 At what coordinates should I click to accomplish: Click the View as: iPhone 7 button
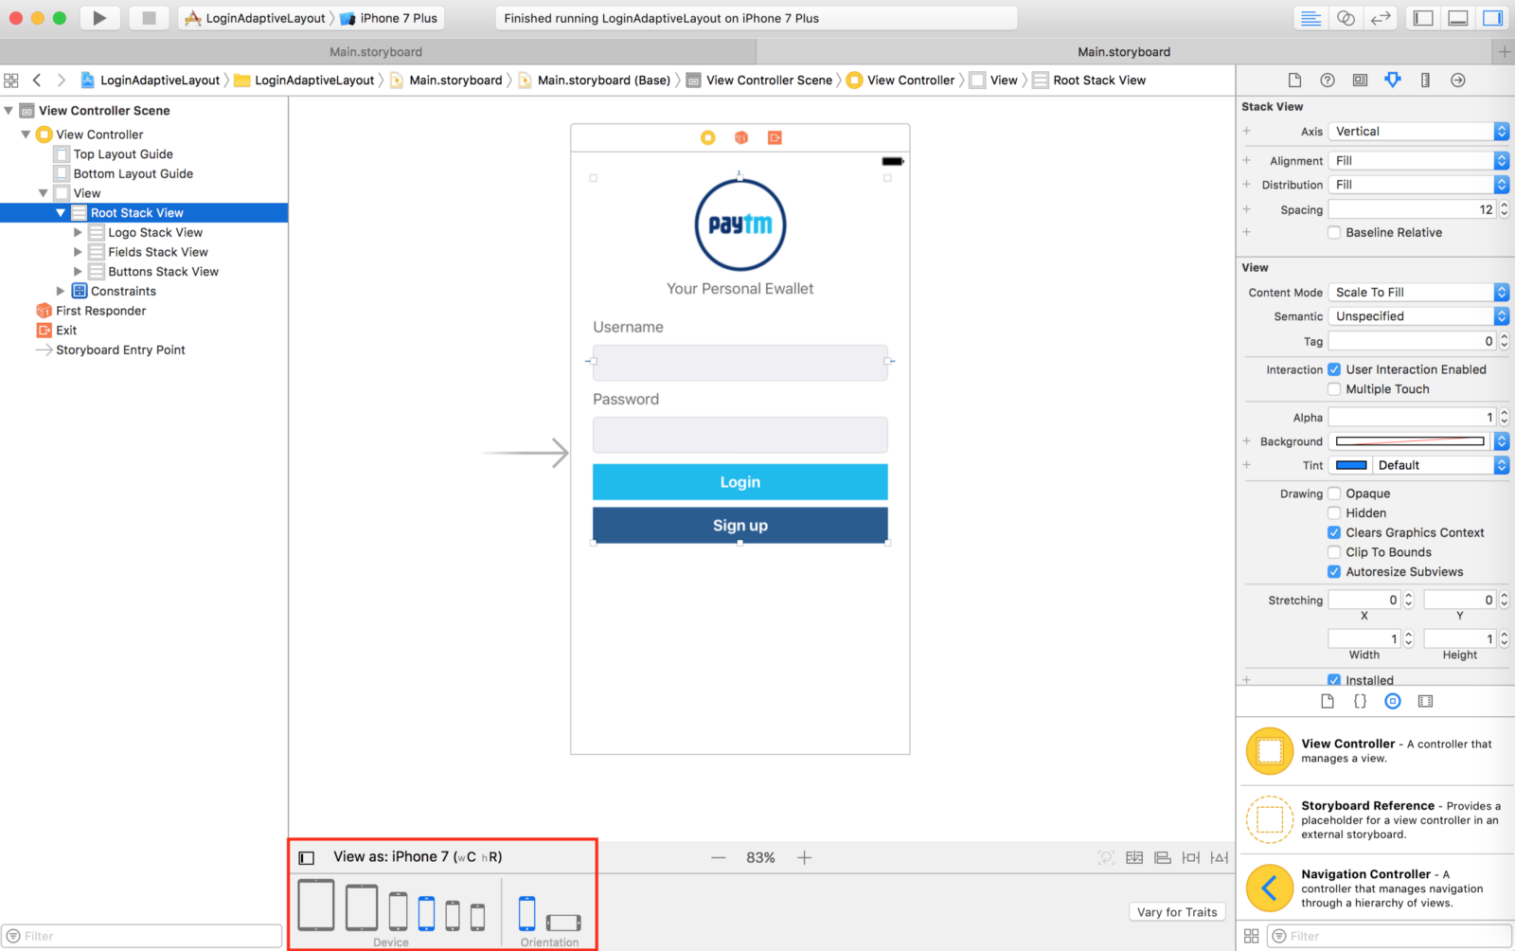click(418, 857)
